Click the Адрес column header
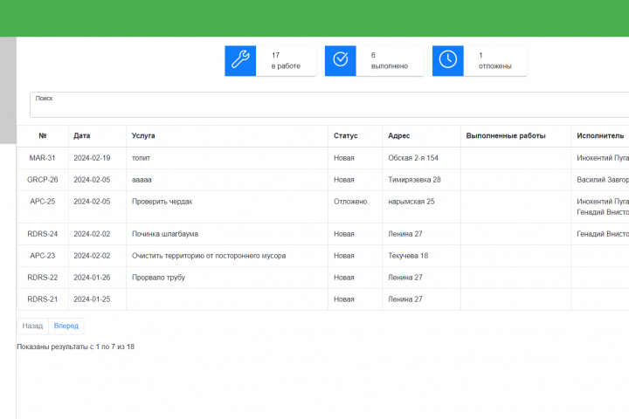 point(398,136)
